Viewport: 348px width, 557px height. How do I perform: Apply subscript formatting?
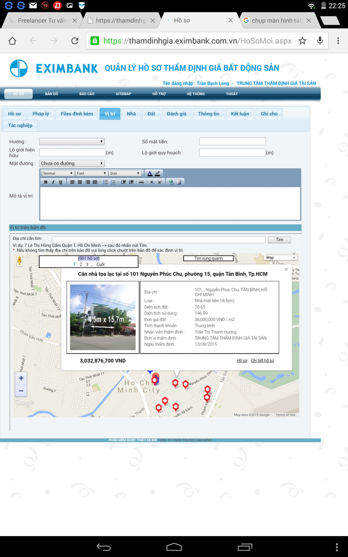(152, 182)
